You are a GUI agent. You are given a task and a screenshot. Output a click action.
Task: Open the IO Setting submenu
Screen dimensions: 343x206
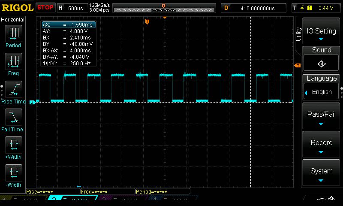[321, 31]
